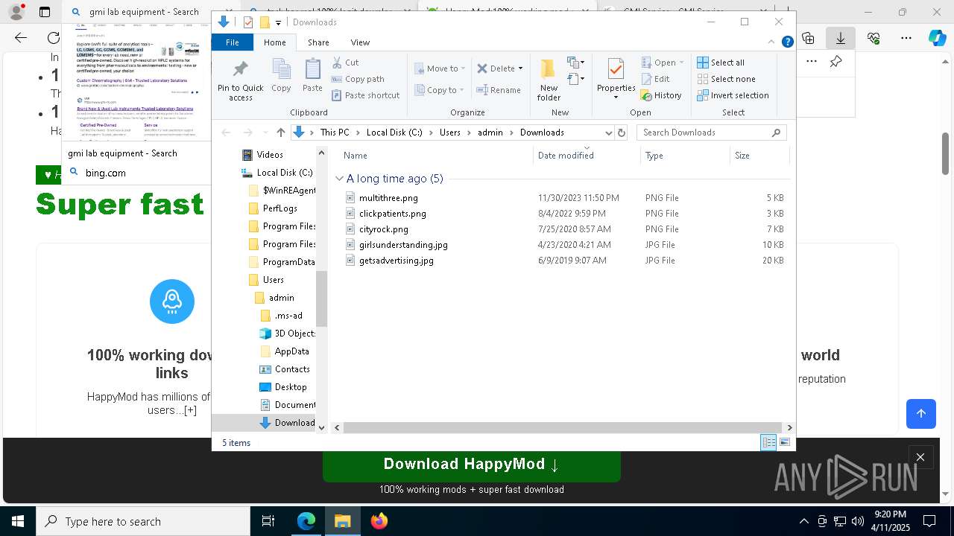Screen dimensions: 954x536
Task: Select ProgramData folder in navigation tree
Action: click(288, 262)
